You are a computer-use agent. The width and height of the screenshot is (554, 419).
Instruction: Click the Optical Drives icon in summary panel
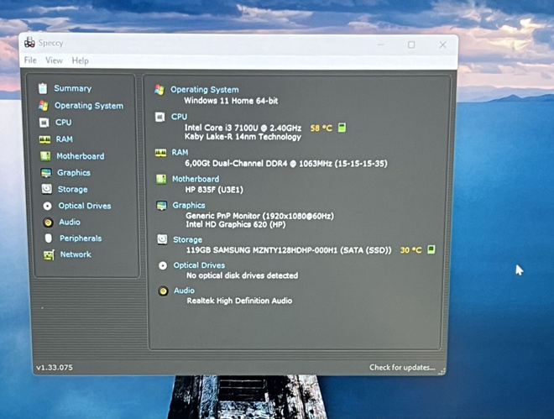pyautogui.click(x=163, y=265)
